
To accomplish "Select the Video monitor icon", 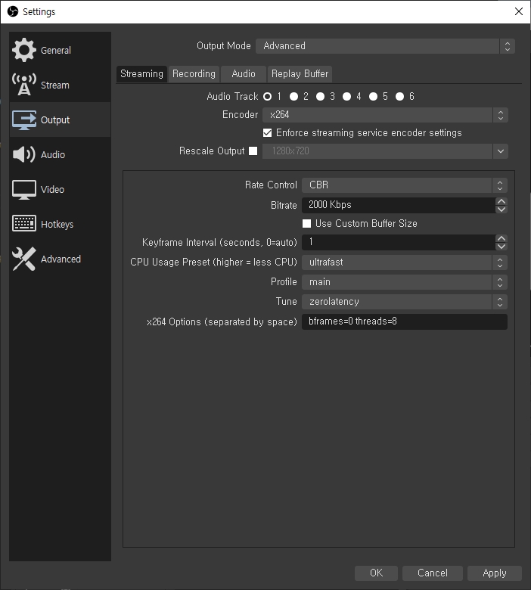I will [24, 190].
